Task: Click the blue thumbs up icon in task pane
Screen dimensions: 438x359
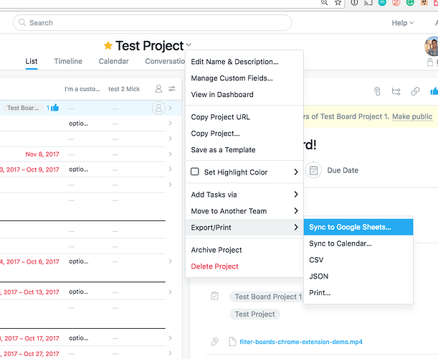Action: pos(434,91)
